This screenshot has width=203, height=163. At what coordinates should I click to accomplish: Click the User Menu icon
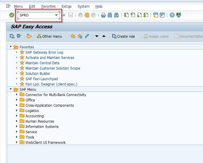[12, 36]
